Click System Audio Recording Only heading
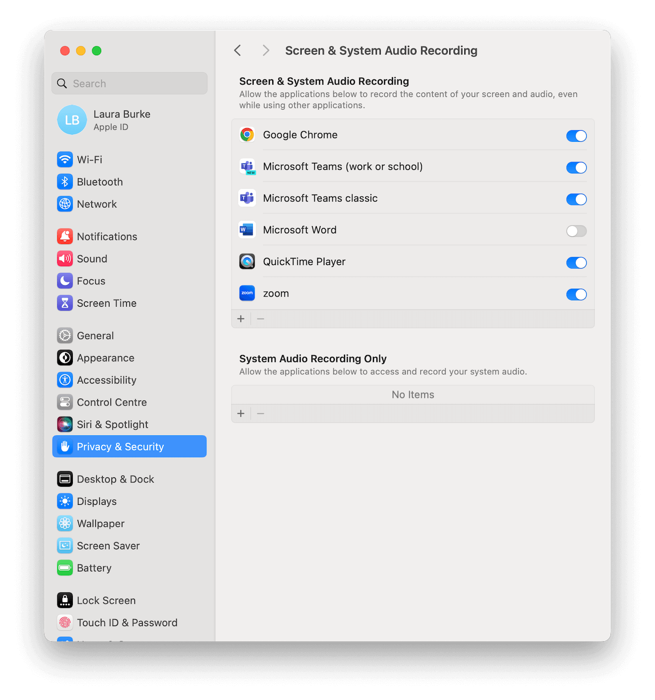This screenshot has width=655, height=700. (313, 359)
